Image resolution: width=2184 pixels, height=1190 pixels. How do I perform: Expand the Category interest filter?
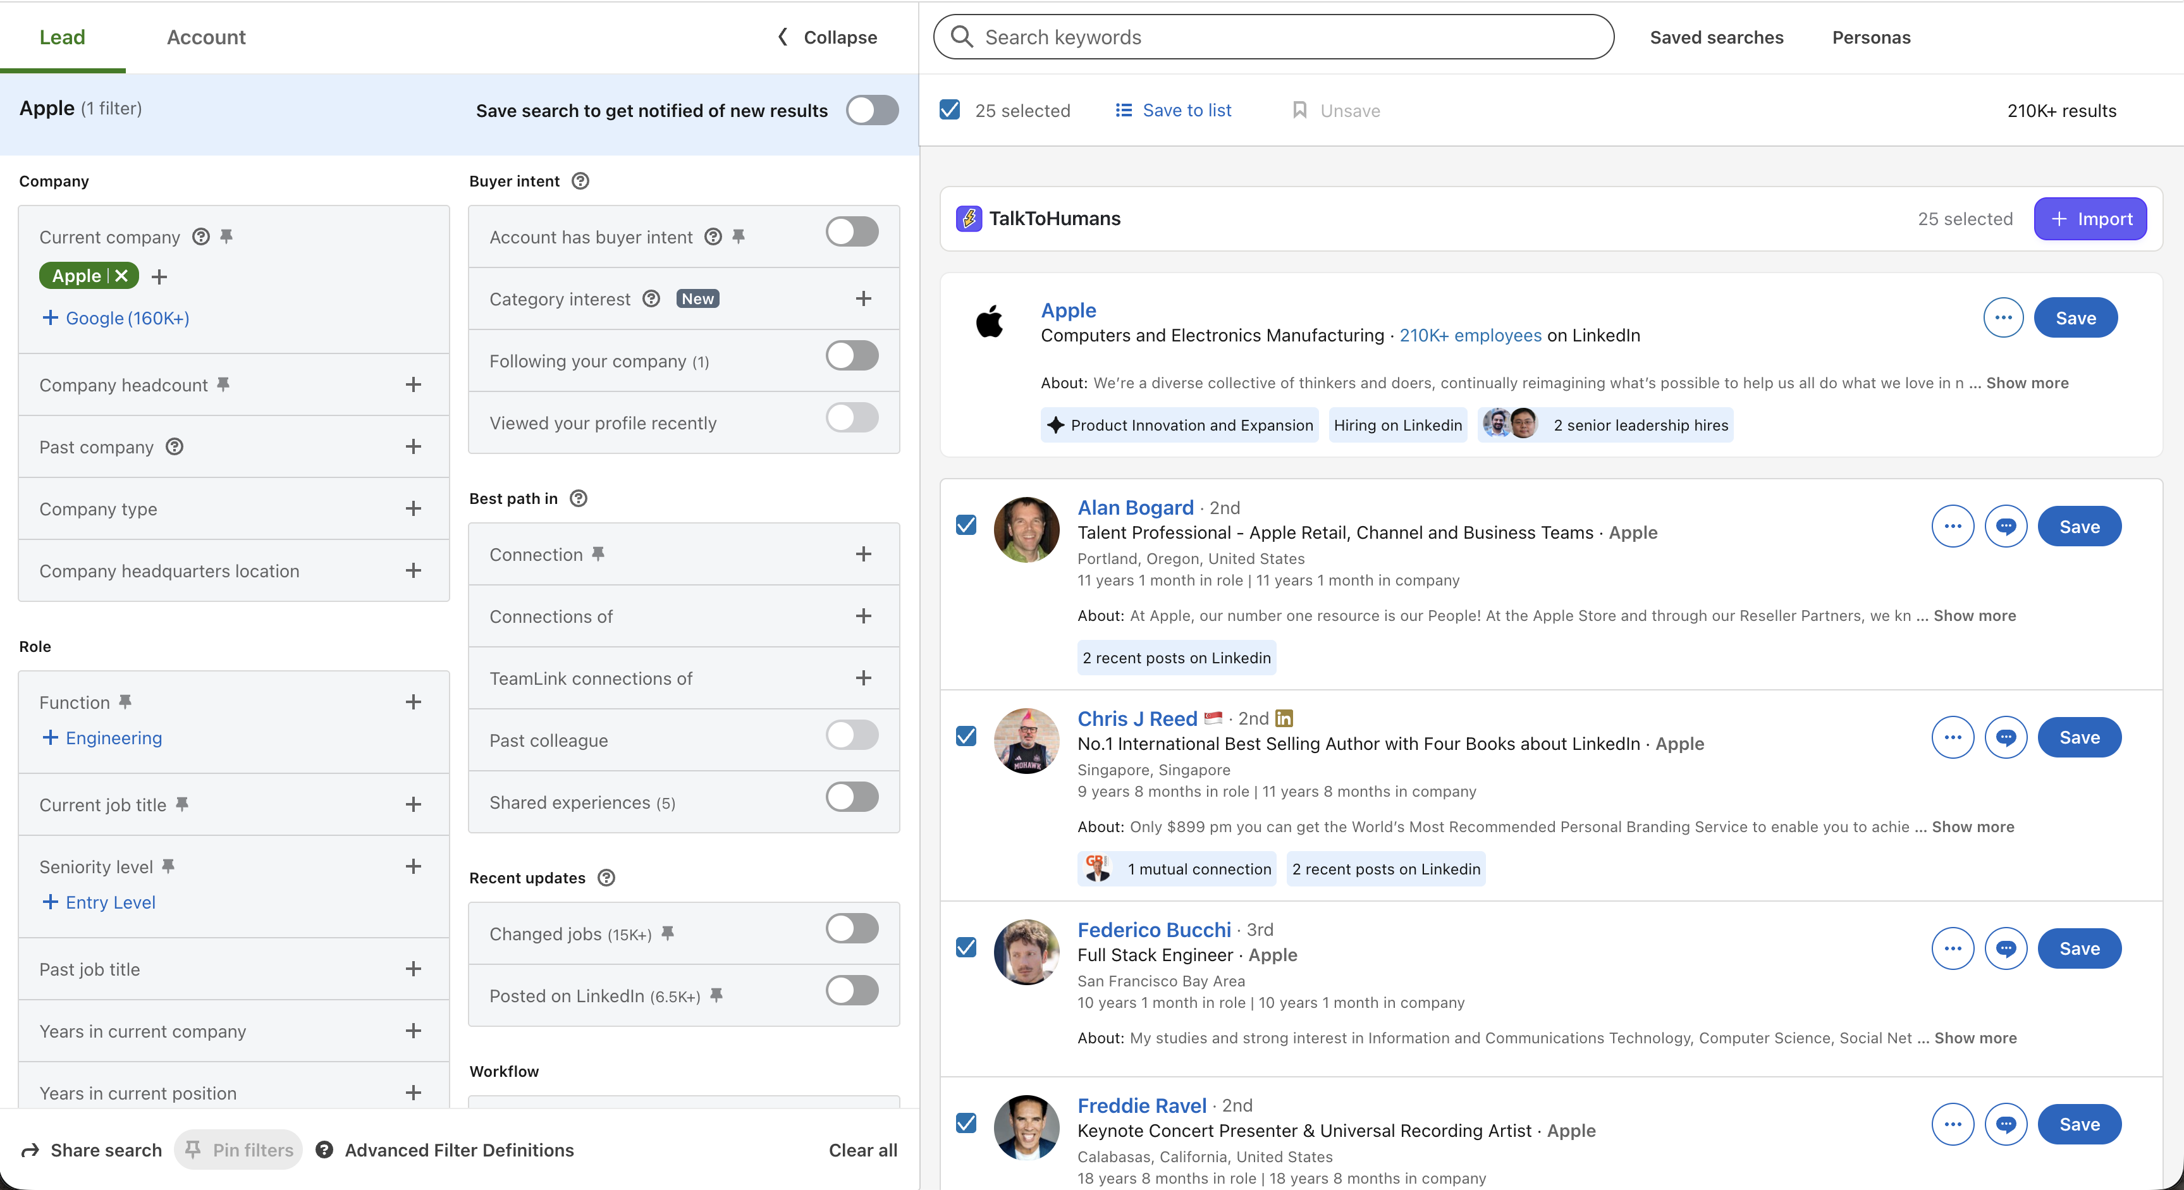coord(863,298)
